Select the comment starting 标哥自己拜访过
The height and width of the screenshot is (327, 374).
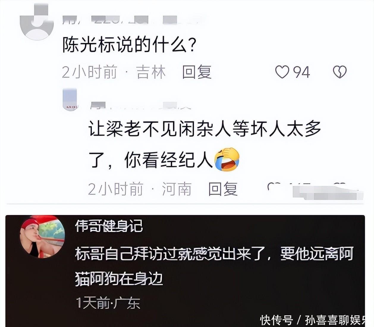[214, 266]
